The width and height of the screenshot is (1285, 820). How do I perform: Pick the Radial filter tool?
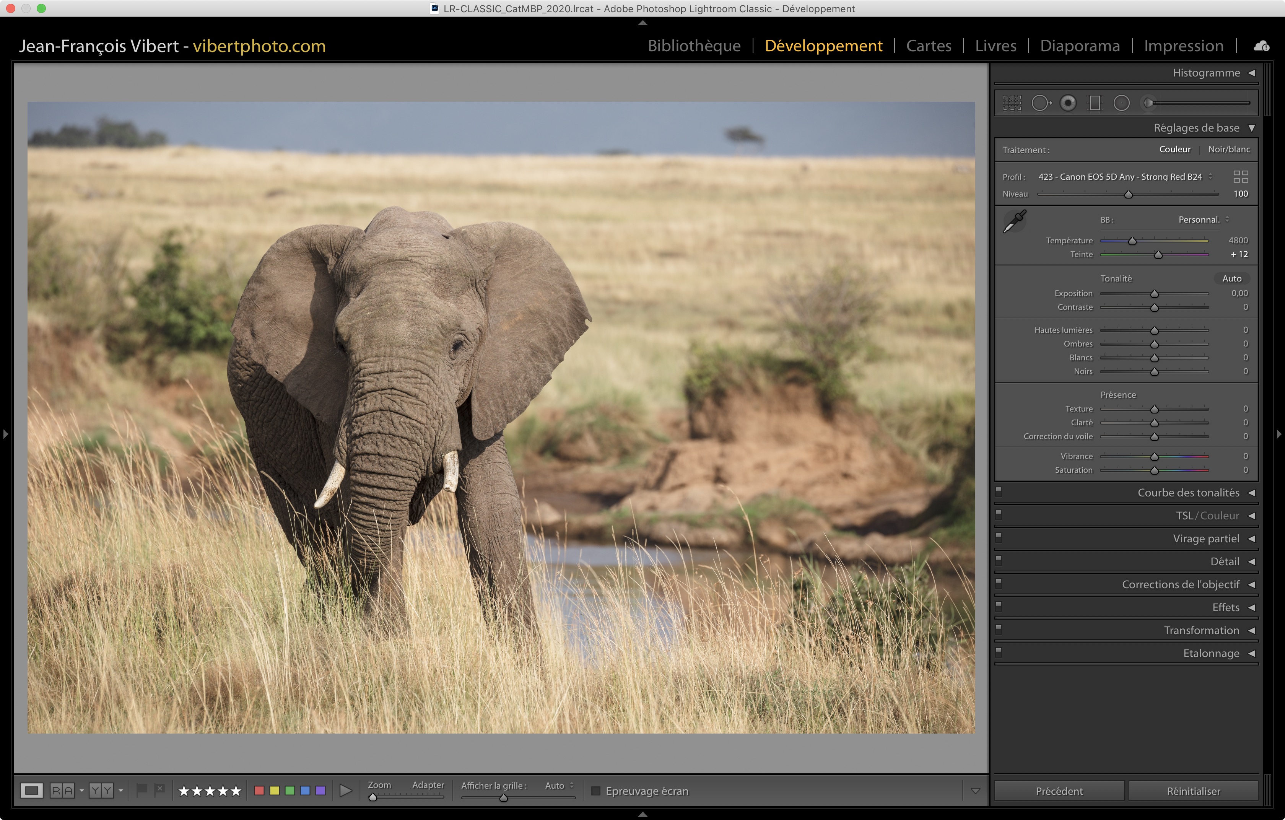click(1121, 103)
